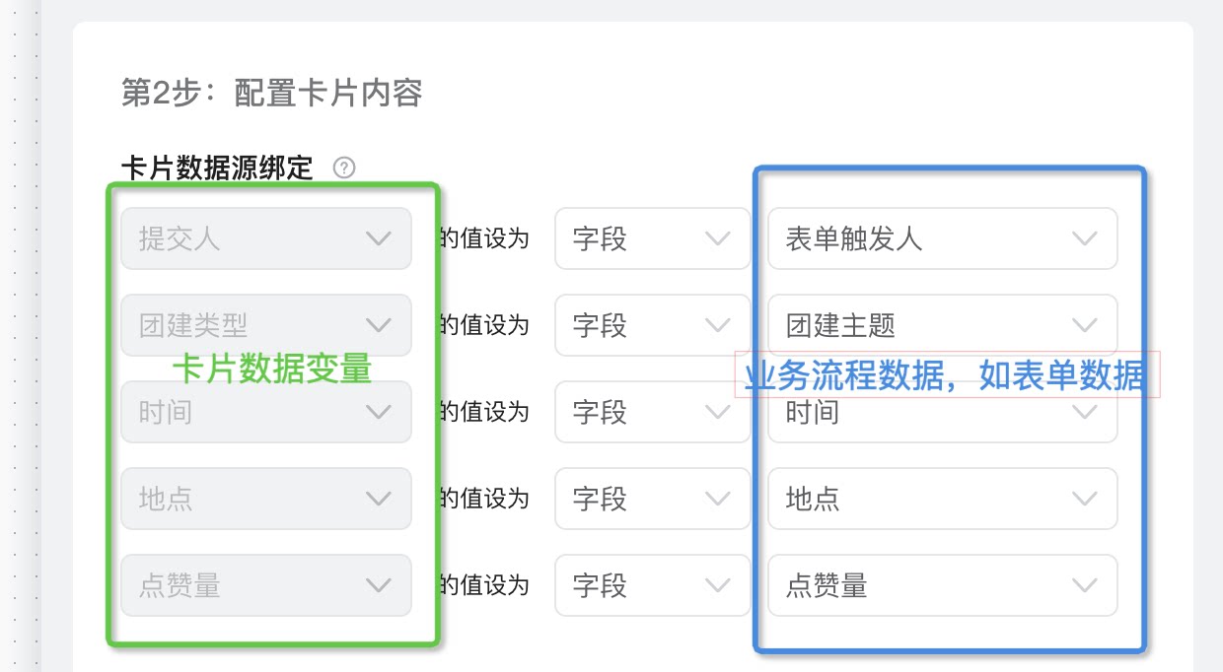Expand the right-side 点赞量 field dropdown
Image resolution: width=1223 pixels, height=672 pixels.
pyautogui.click(x=943, y=585)
